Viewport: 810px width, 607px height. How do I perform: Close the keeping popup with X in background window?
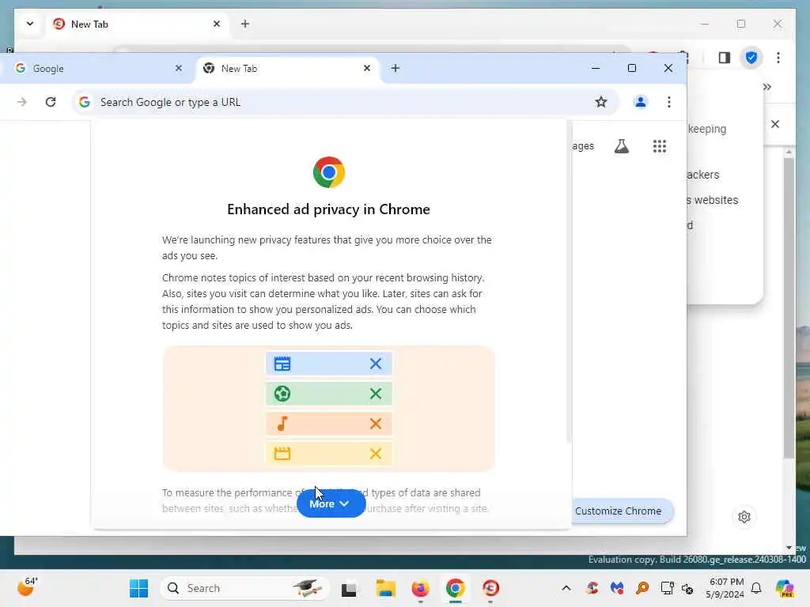click(775, 124)
